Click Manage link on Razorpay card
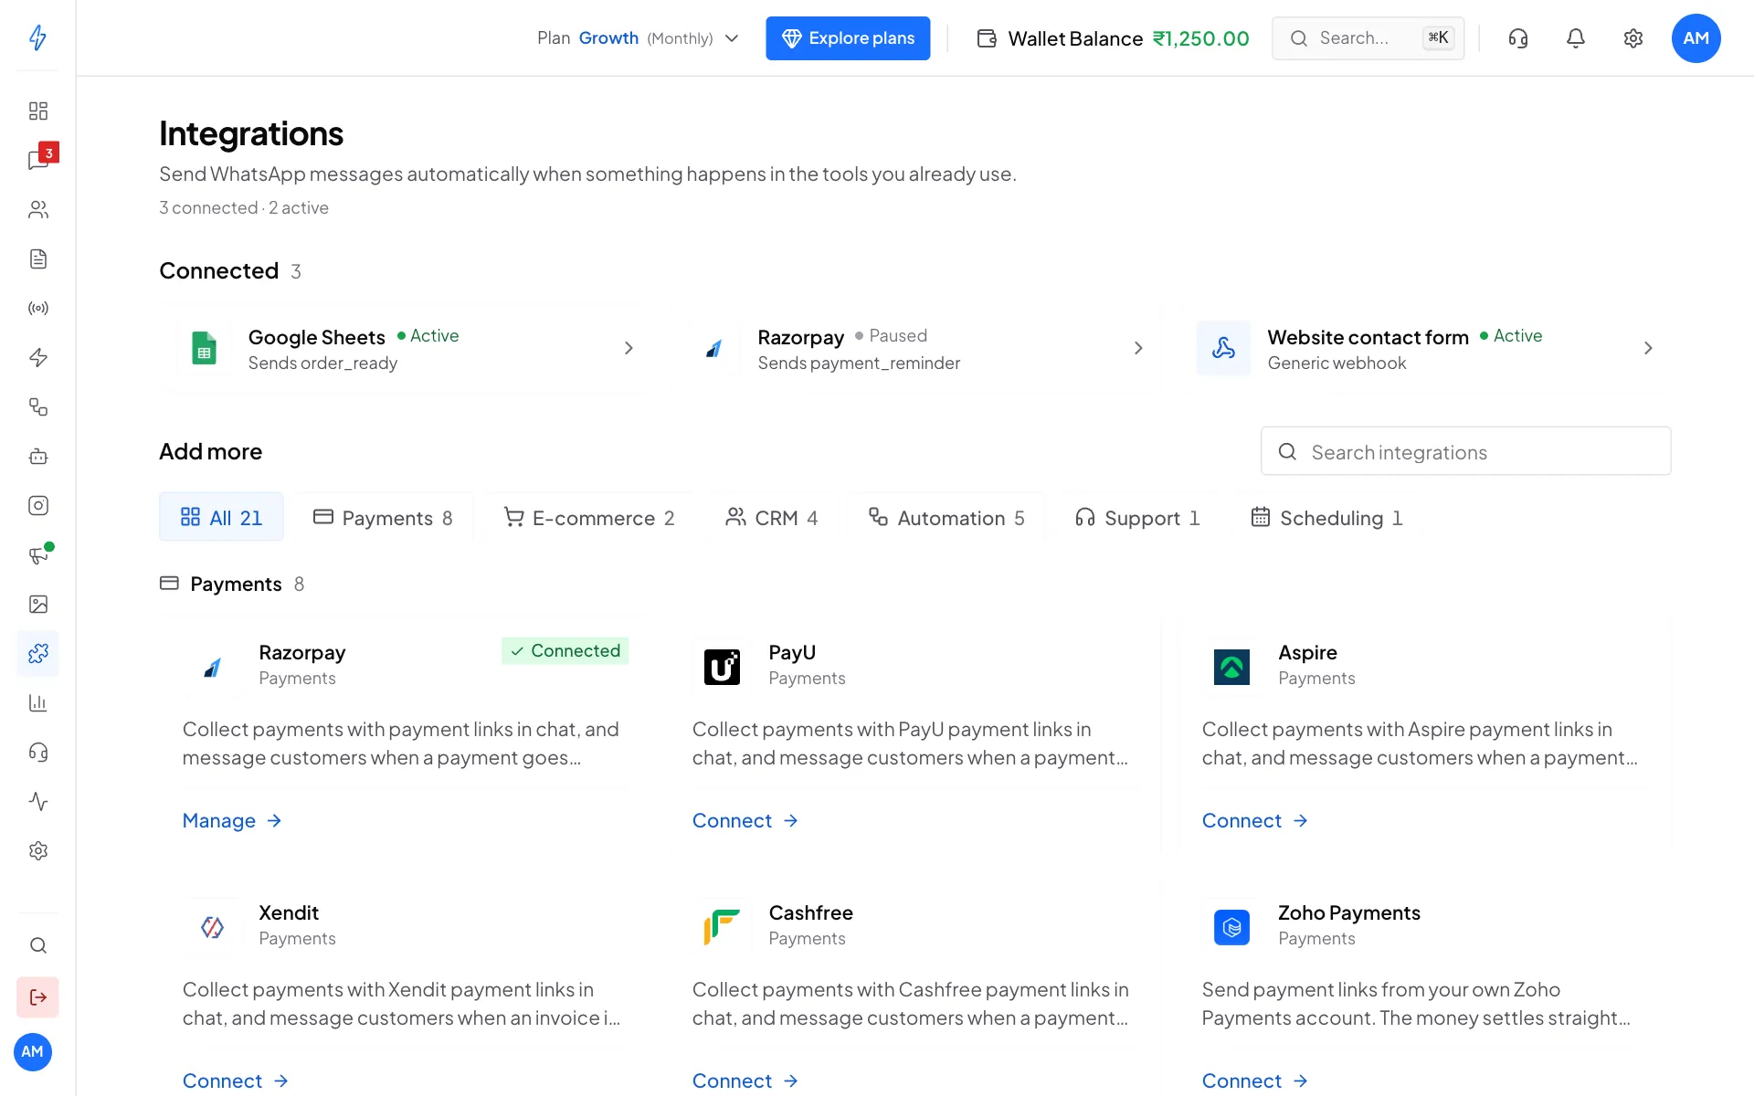 232,820
